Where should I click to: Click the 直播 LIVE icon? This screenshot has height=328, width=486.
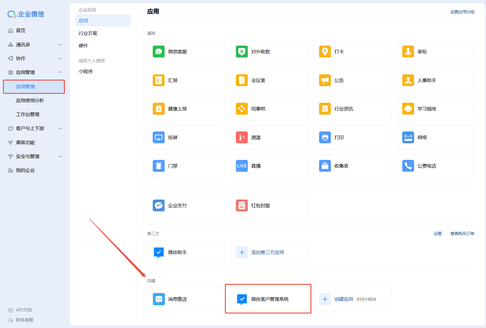click(x=242, y=166)
